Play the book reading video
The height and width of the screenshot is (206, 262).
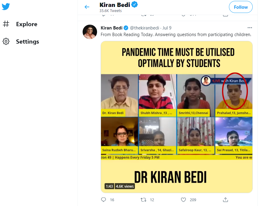[176, 117]
